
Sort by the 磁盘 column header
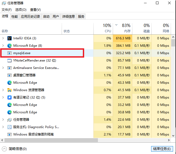click(x=142, y=29)
